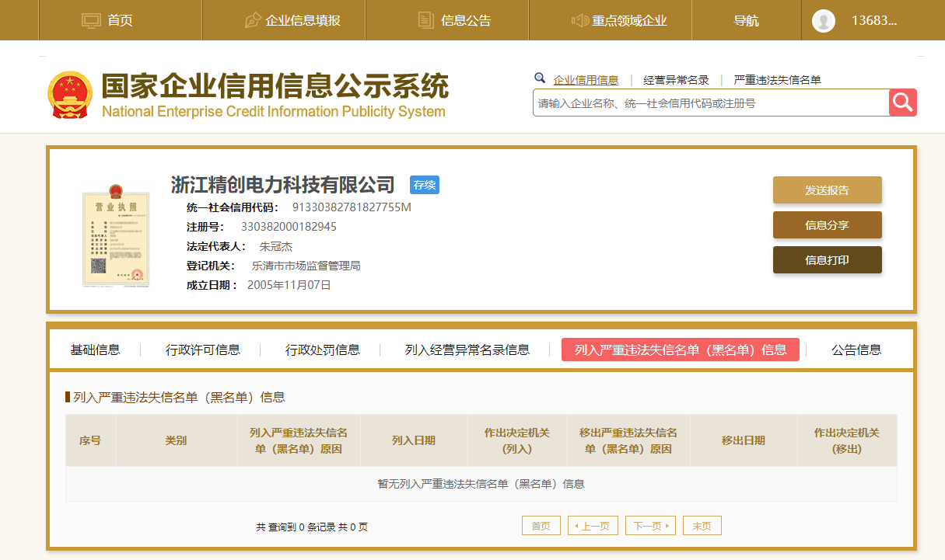The width and height of the screenshot is (945, 560).
Task: Click the 列入严重违法失信名单（黑名单）原因 column header
Action: click(299, 440)
